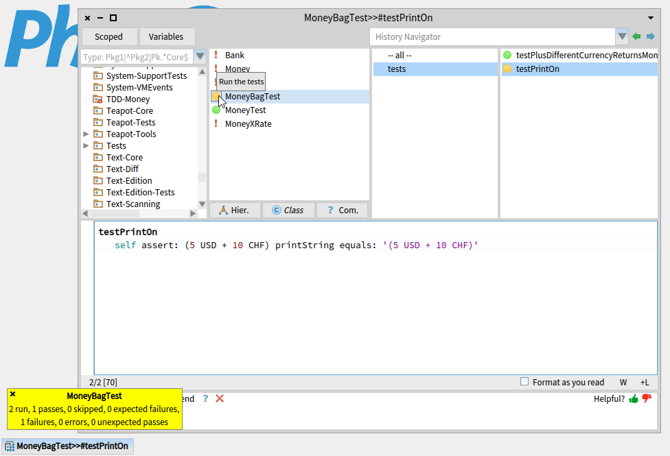Click the Bank class warning icon

tap(216, 55)
